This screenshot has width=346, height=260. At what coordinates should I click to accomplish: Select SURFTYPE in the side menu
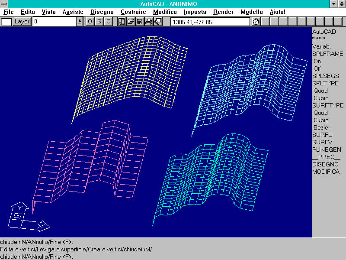[328, 105]
